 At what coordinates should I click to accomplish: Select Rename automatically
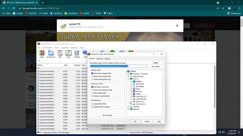(x=100, y=96)
